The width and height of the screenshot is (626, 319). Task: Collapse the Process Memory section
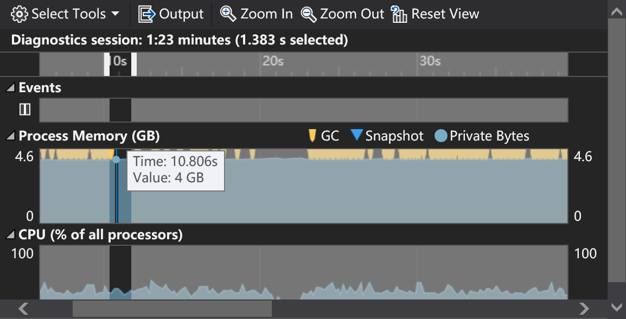point(9,136)
